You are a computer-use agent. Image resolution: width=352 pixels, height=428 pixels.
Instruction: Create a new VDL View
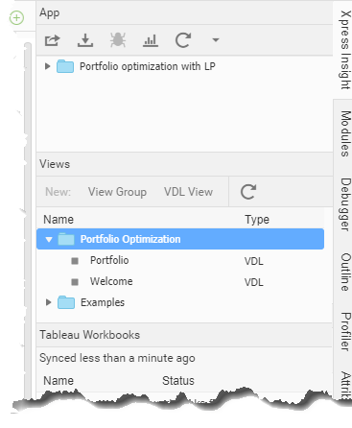click(x=188, y=192)
